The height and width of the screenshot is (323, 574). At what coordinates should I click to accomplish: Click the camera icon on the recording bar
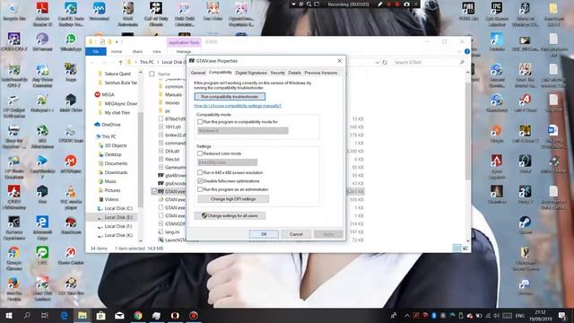click(x=406, y=4)
